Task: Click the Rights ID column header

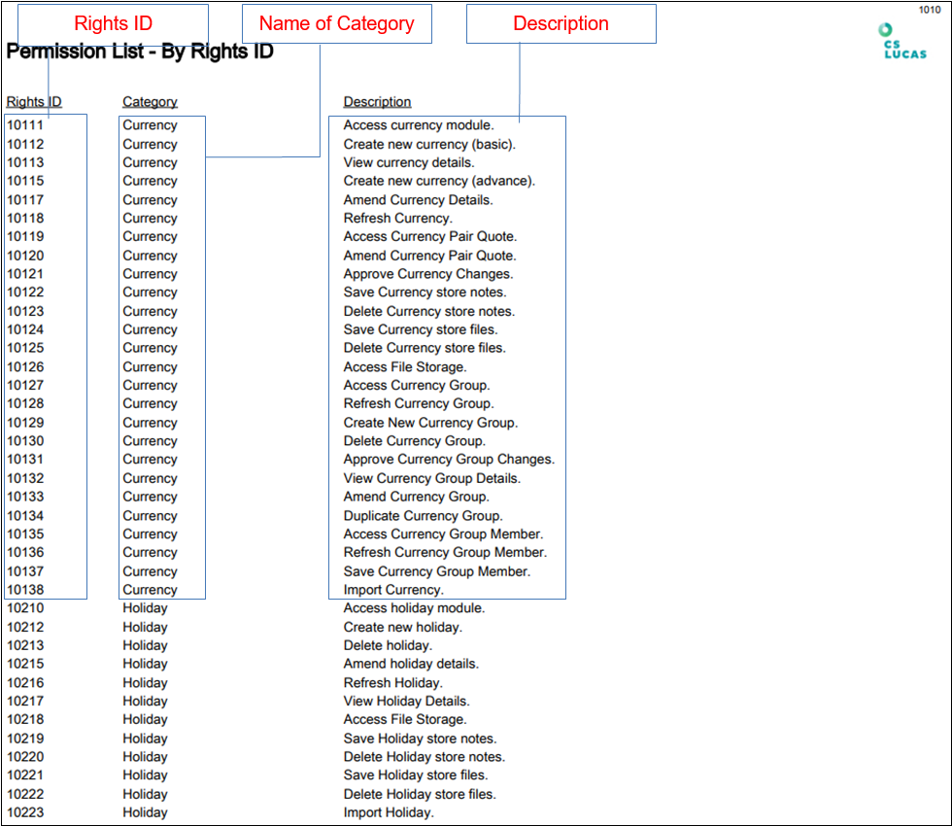Action: (34, 102)
